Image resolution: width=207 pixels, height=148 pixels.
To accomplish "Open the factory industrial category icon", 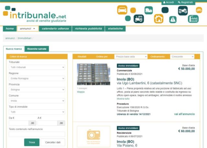I will [x=193, y=19].
